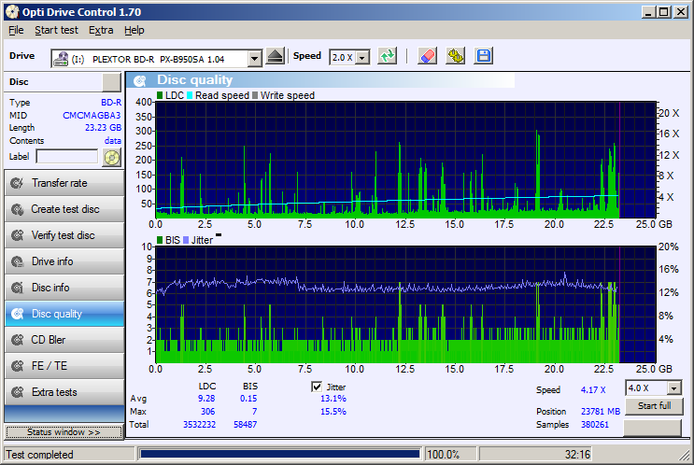Click the disc length value 23.23 GB
The height and width of the screenshot is (465, 694).
pyautogui.click(x=103, y=127)
